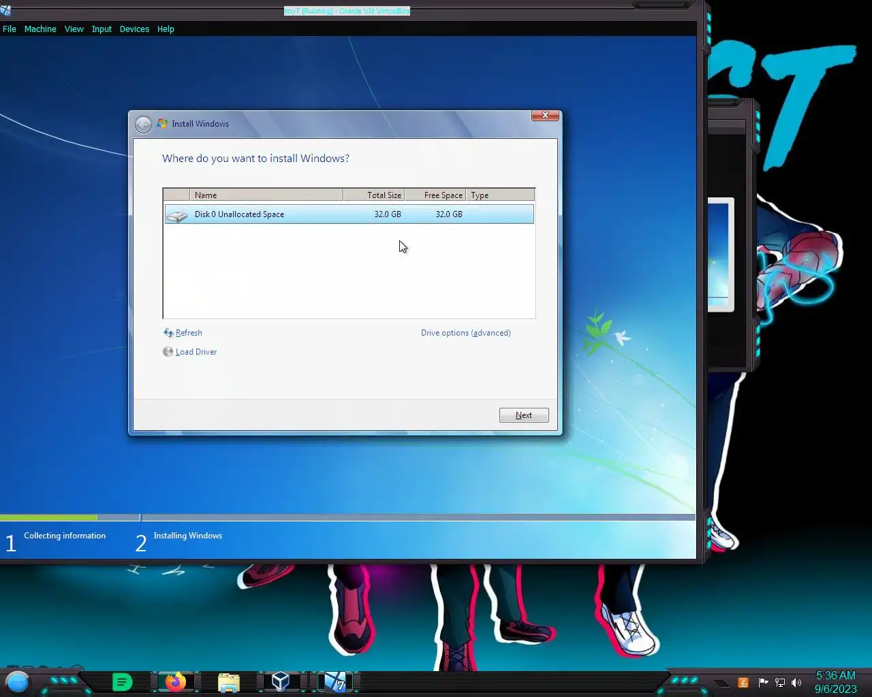Click the preview thumbnail in the window behind
Viewport: 872px width, 697px height.
(721, 255)
